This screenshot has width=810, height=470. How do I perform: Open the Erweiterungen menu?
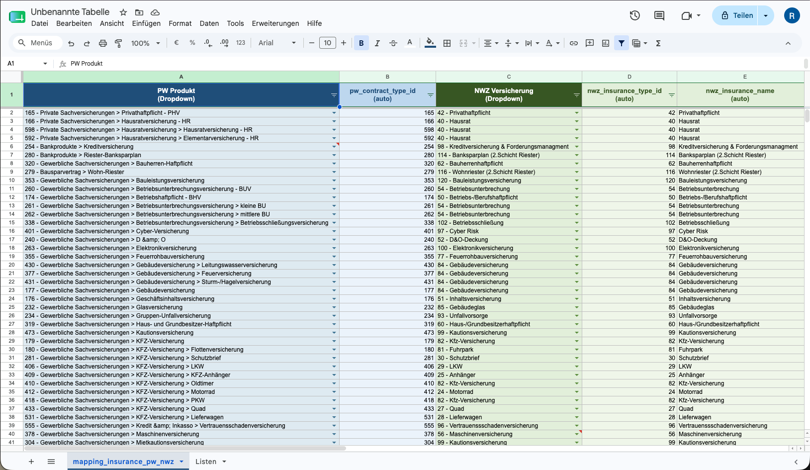pyautogui.click(x=275, y=23)
